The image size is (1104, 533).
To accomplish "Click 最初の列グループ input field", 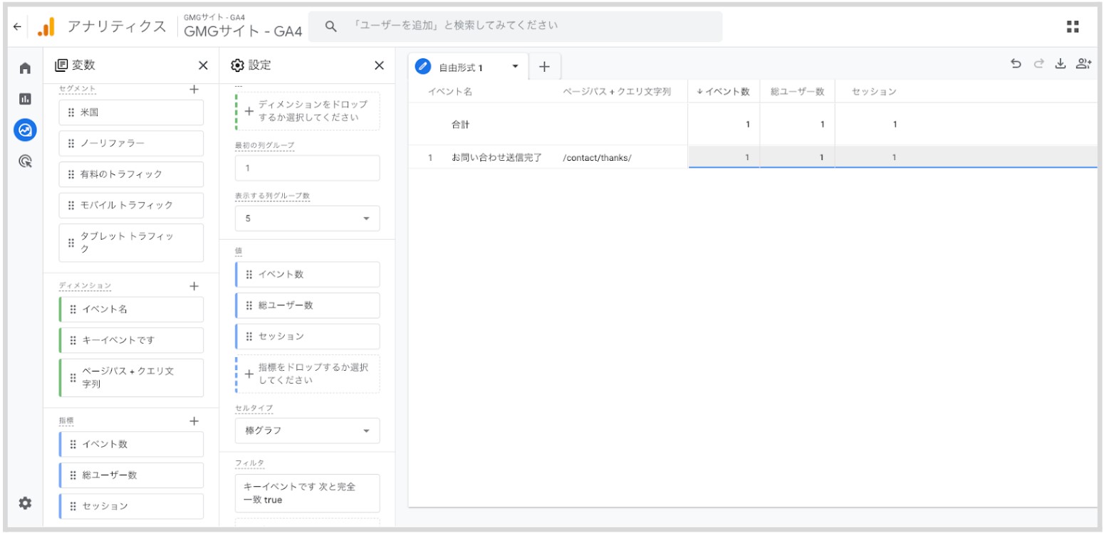I will [x=308, y=168].
